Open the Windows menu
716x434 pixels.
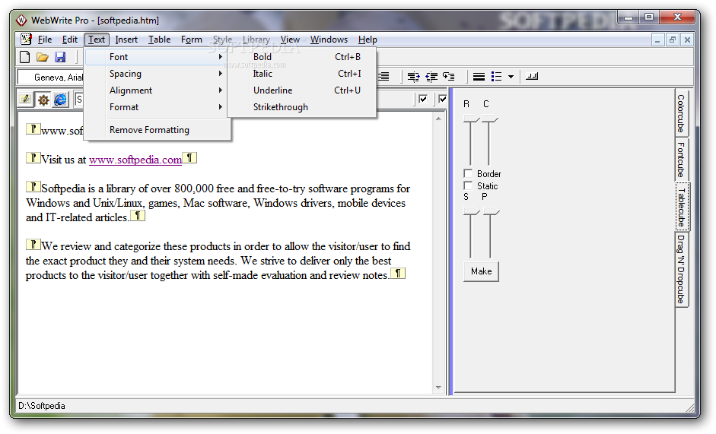click(x=329, y=40)
